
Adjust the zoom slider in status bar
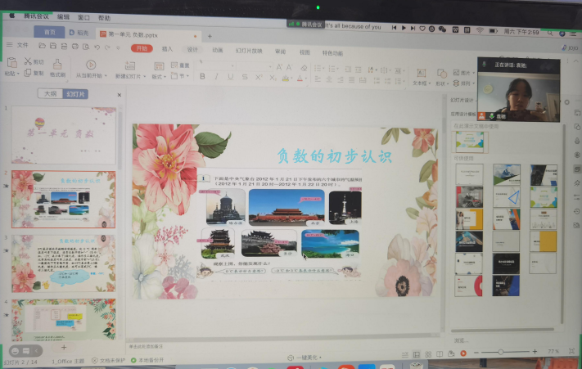tap(499, 352)
